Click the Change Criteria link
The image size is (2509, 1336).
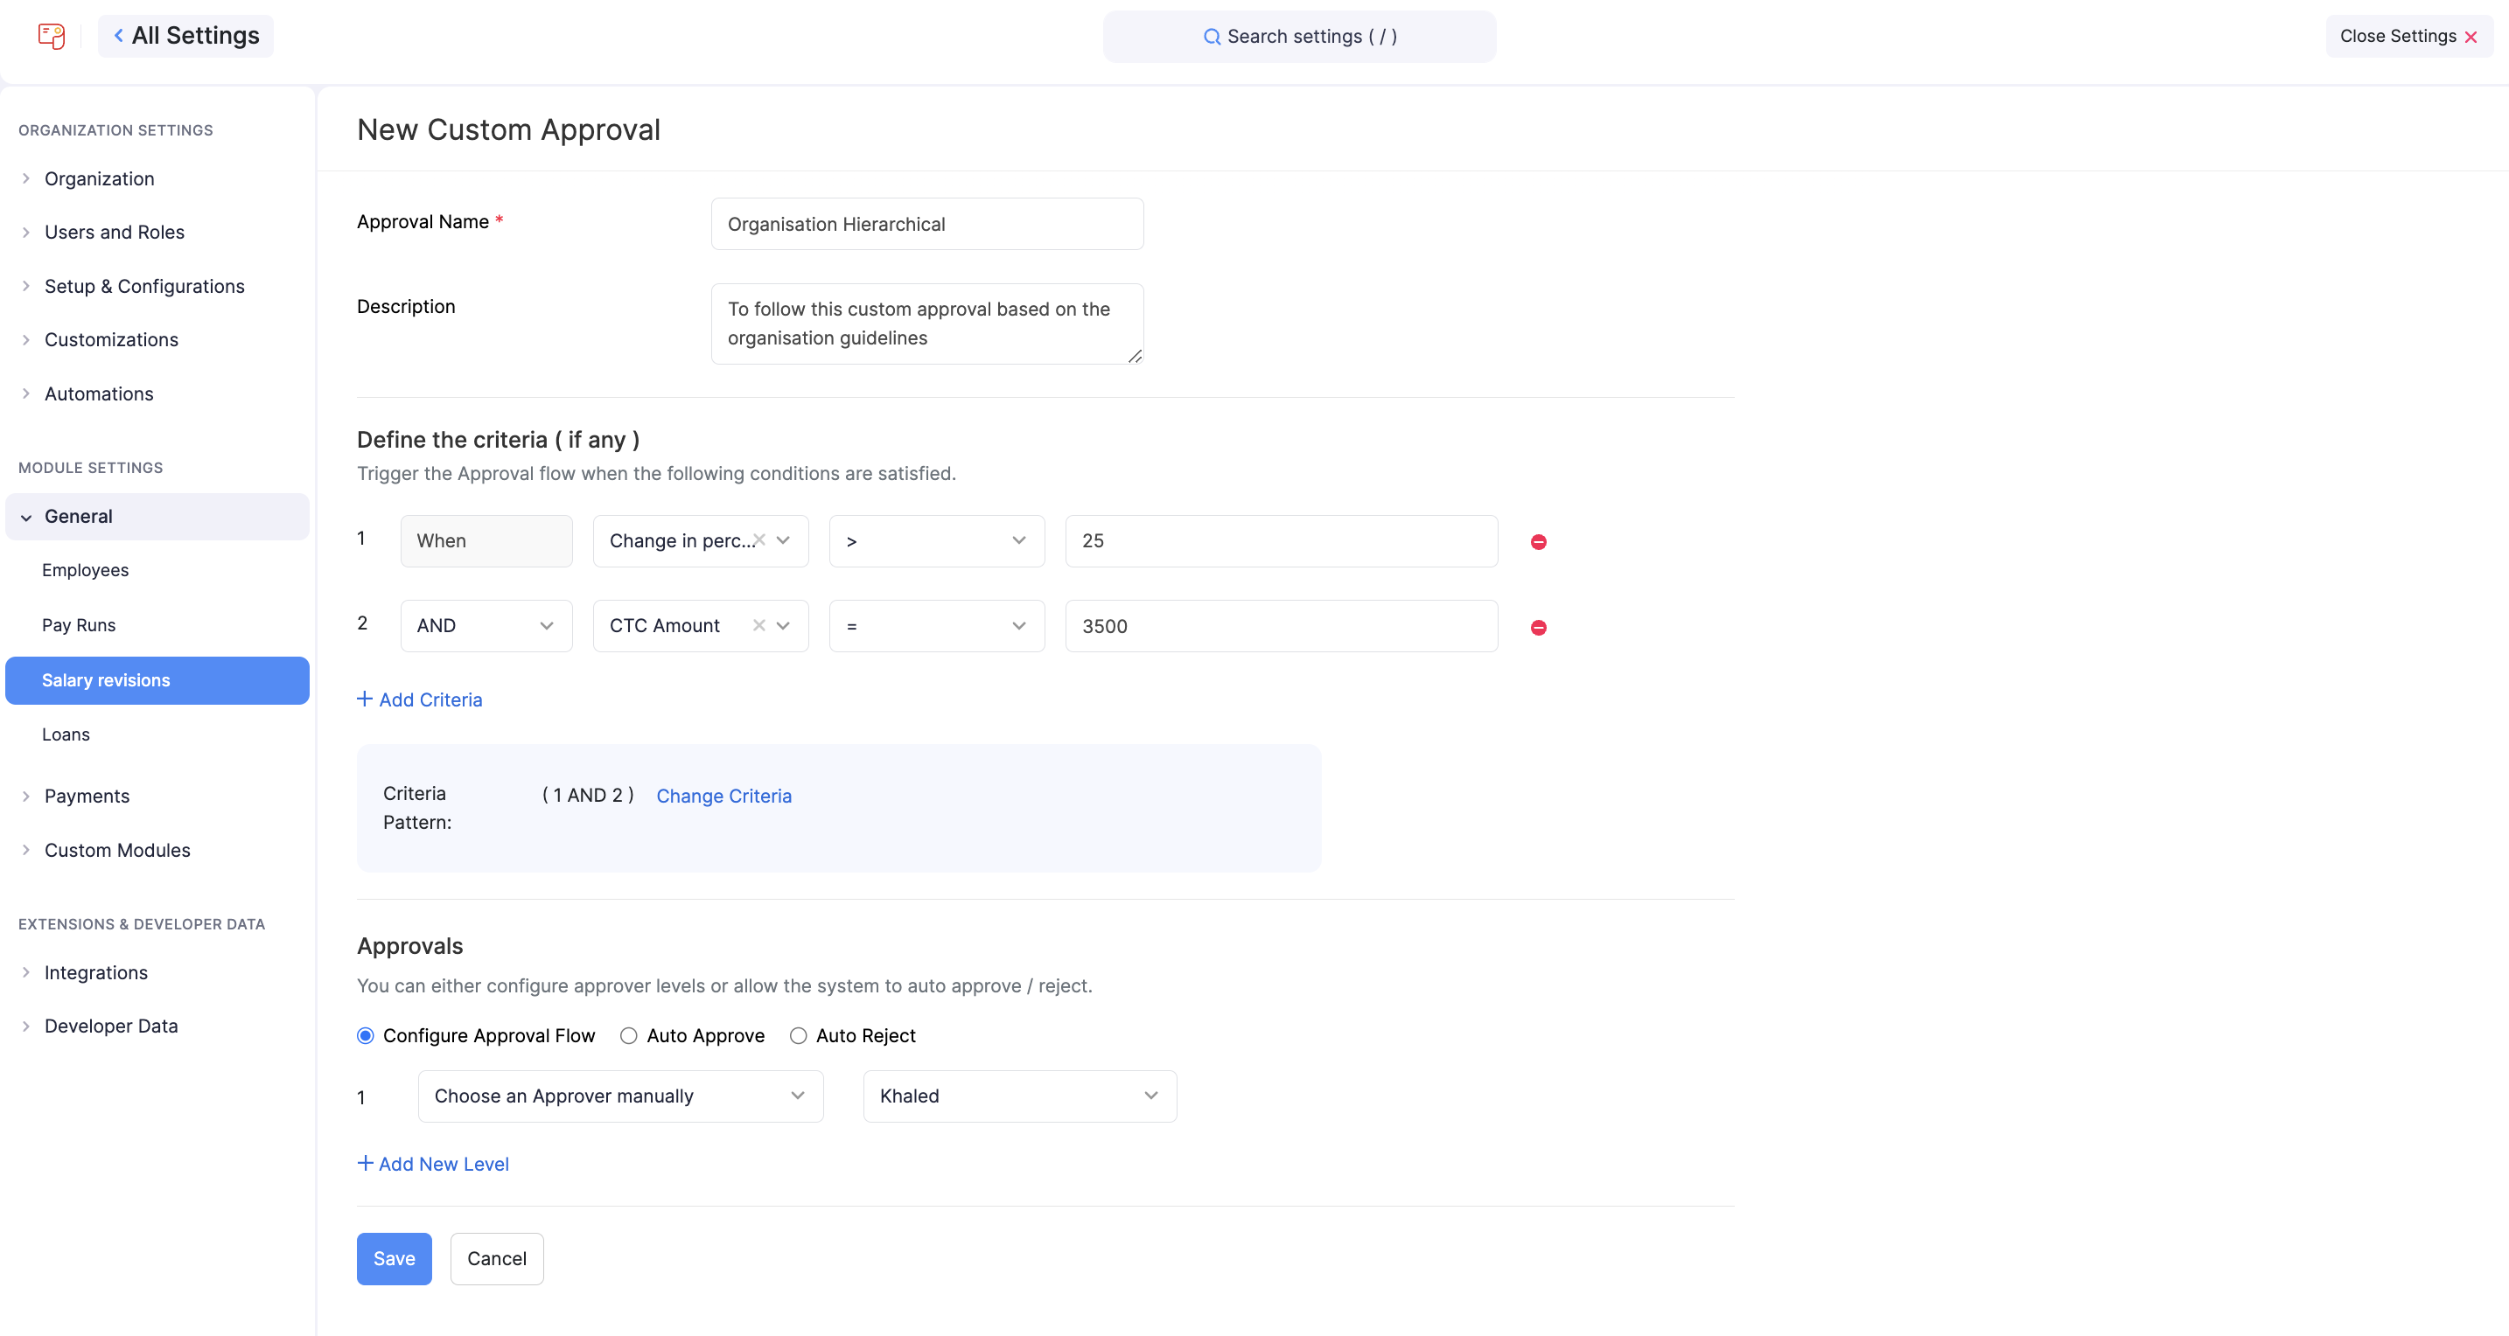(x=723, y=796)
